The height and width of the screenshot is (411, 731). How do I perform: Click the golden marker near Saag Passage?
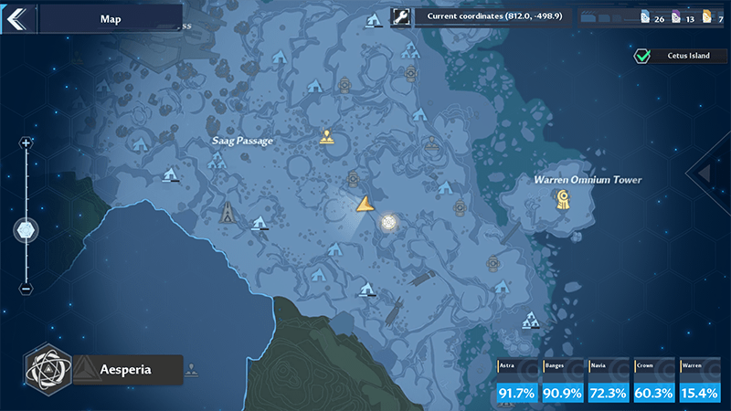pyautogui.click(x=326, y=138)
